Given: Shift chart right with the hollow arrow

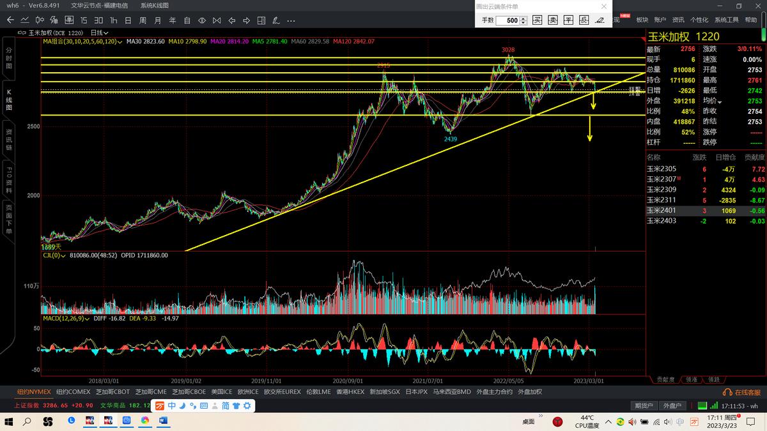Looking at the screenshot, I should click(x=245, y=20).
